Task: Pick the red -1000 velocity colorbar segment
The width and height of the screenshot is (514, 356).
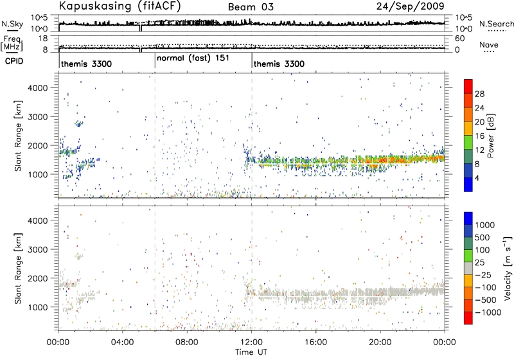Action: (468, 318)
